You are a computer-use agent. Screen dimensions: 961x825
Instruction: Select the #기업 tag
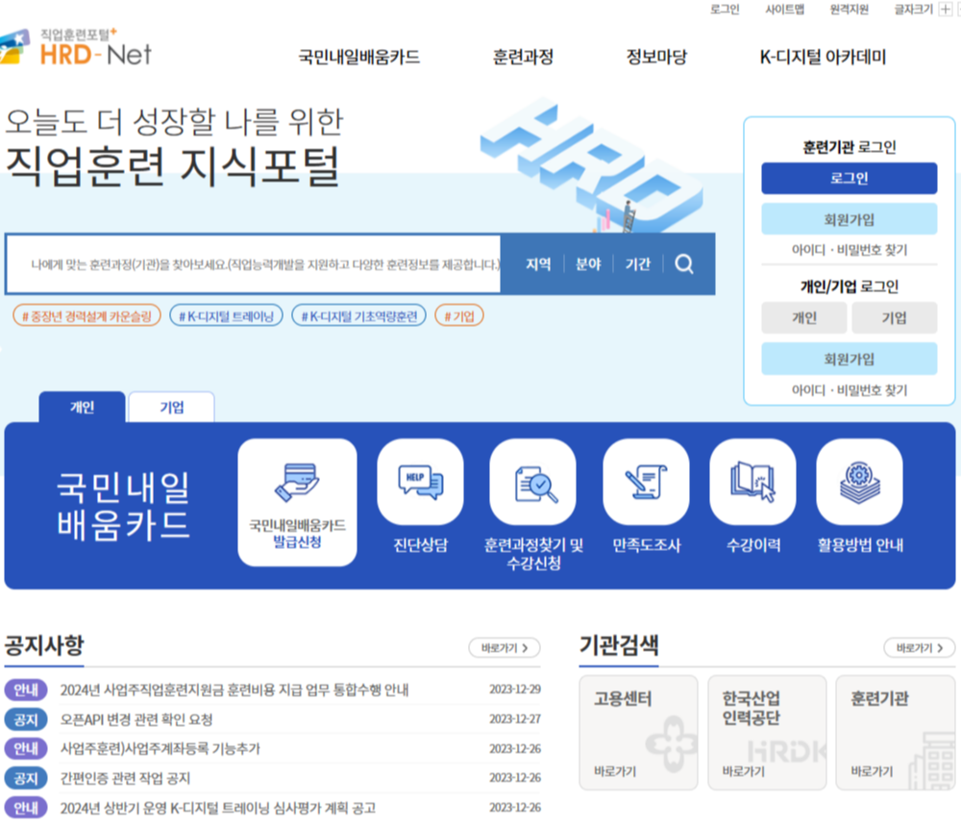click(459, 316)
